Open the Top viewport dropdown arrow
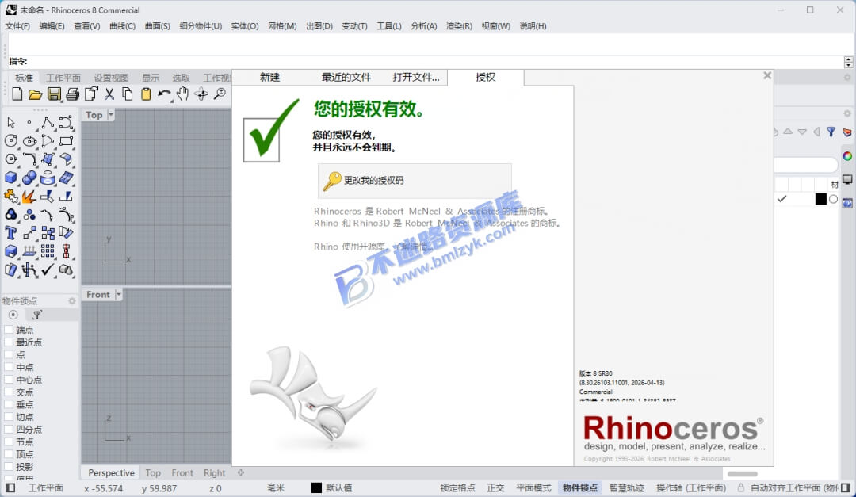The width and height of the screenshot is (856, 497). (111, 115)
